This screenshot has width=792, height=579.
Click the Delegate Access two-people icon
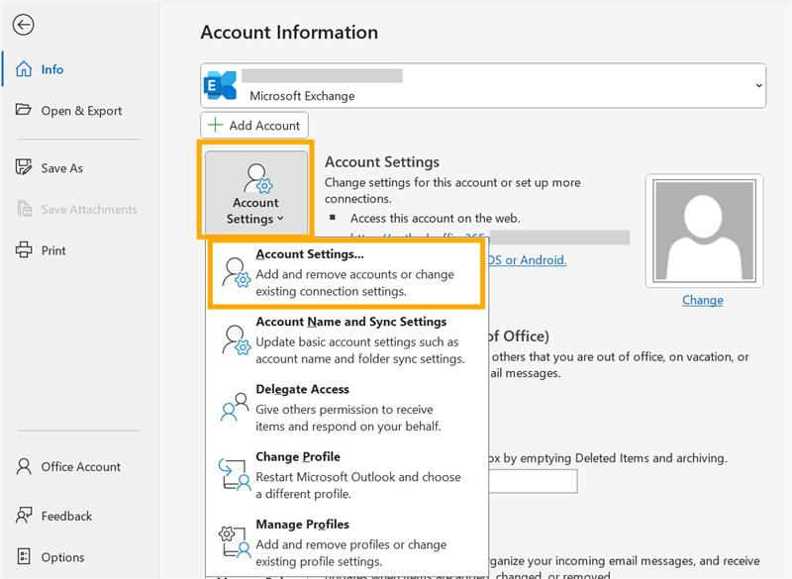point(235,408)
